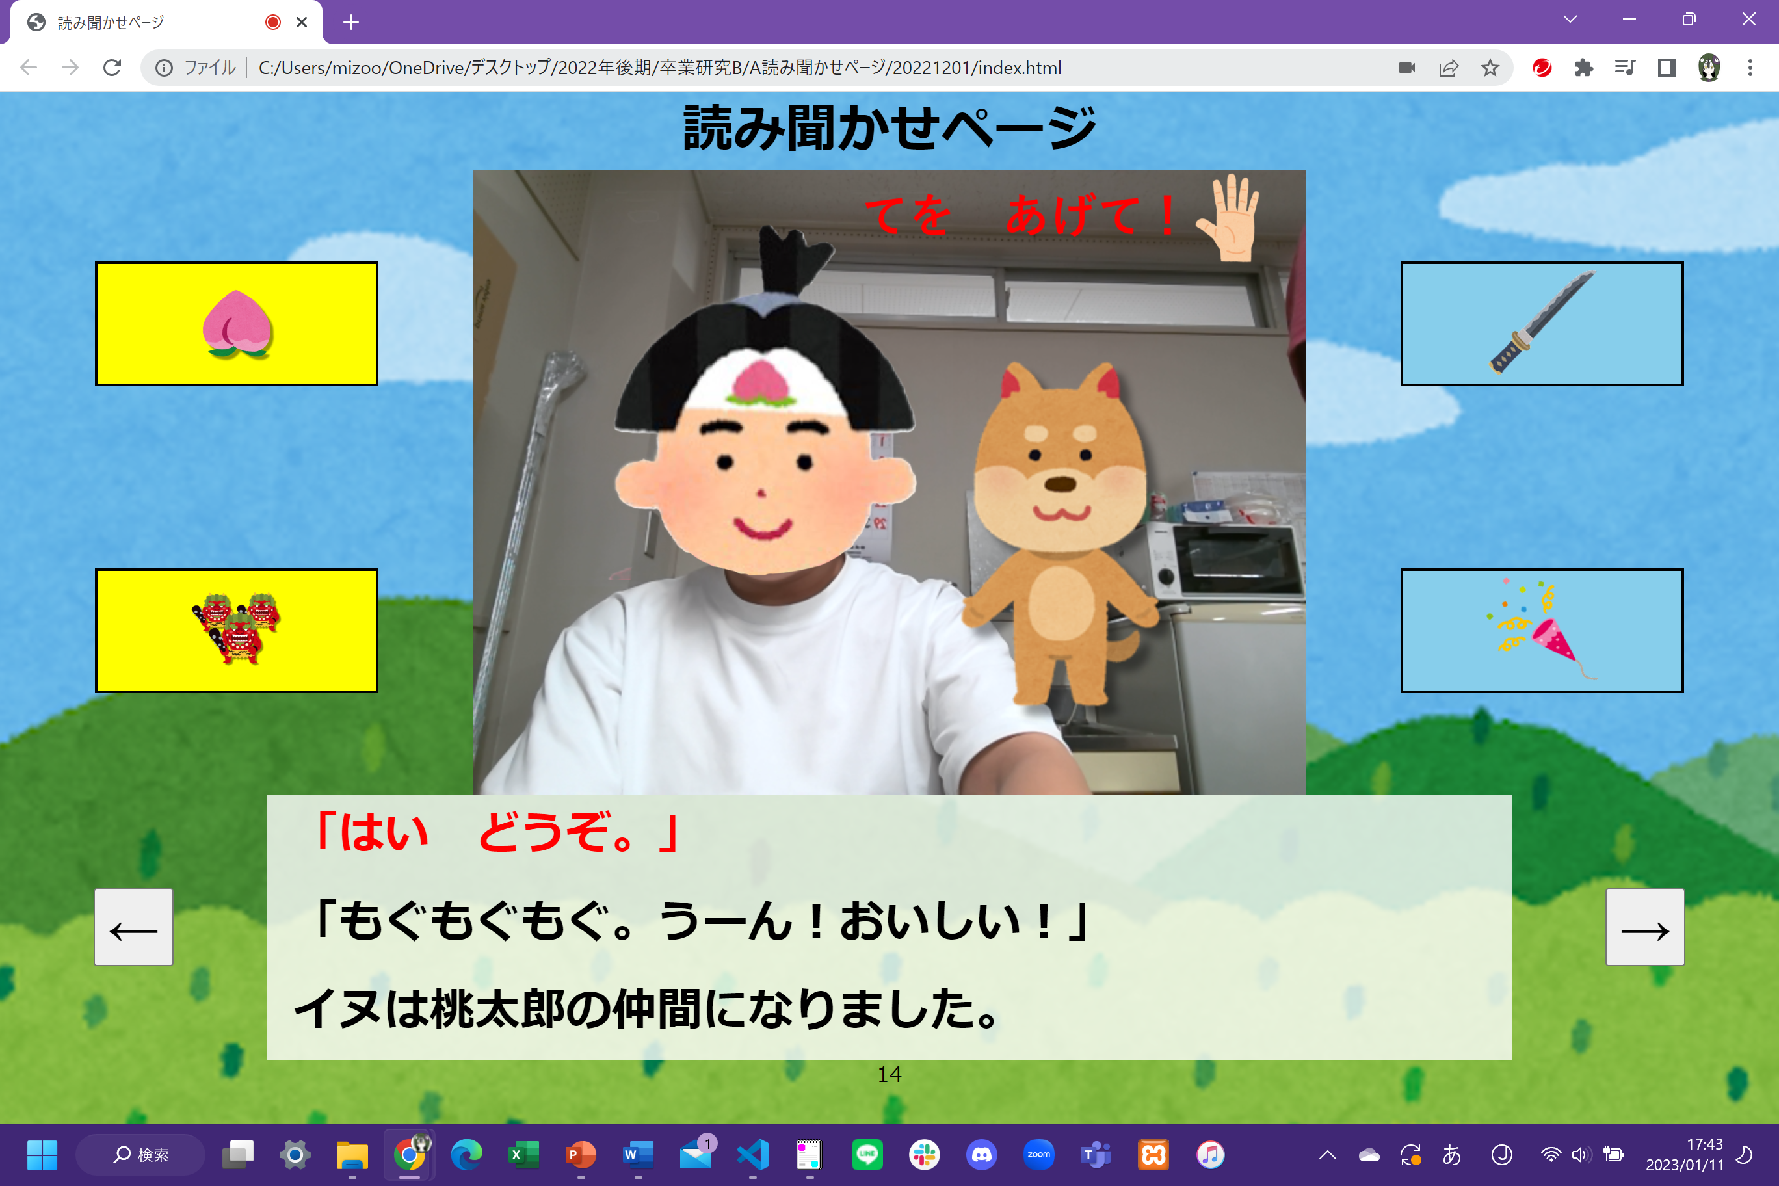
Task: Open File Explorer from taskbar
Action: pyautogui.click(x=352, y=1155)
